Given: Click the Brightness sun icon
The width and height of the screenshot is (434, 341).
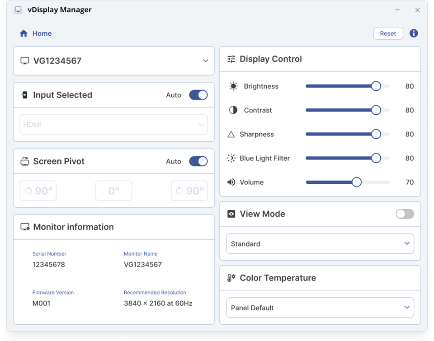Looking at the screenshot, I should (233, 86).
